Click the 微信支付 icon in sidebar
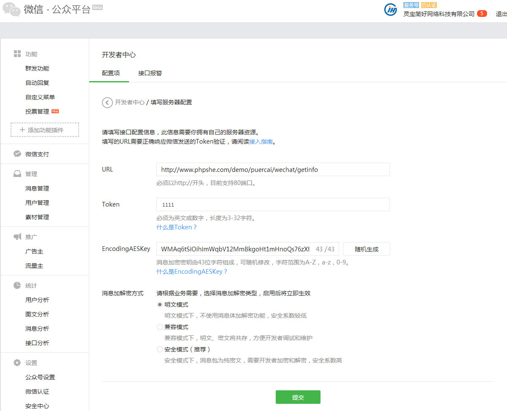The image size is (507, 411). pos(17,154)
